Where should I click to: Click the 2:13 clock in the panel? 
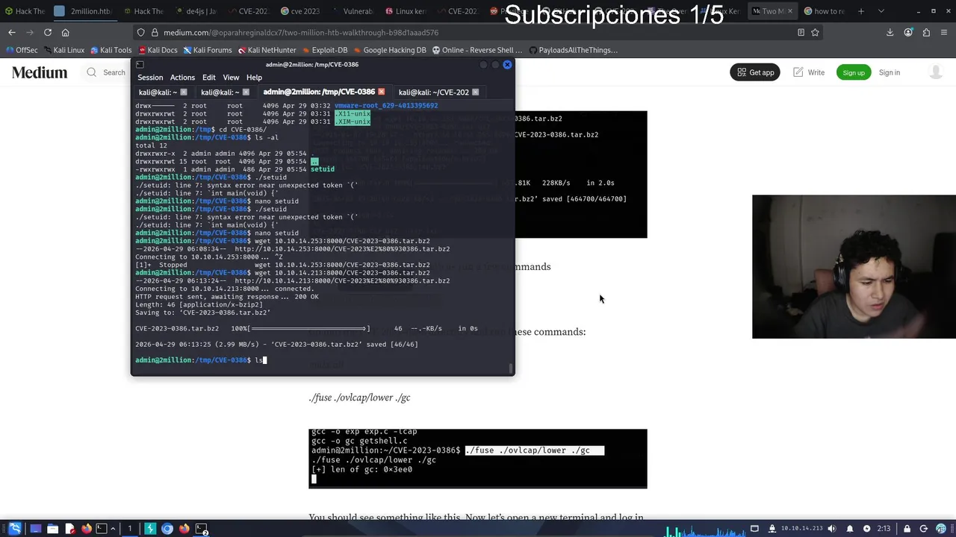coord(884,529)
